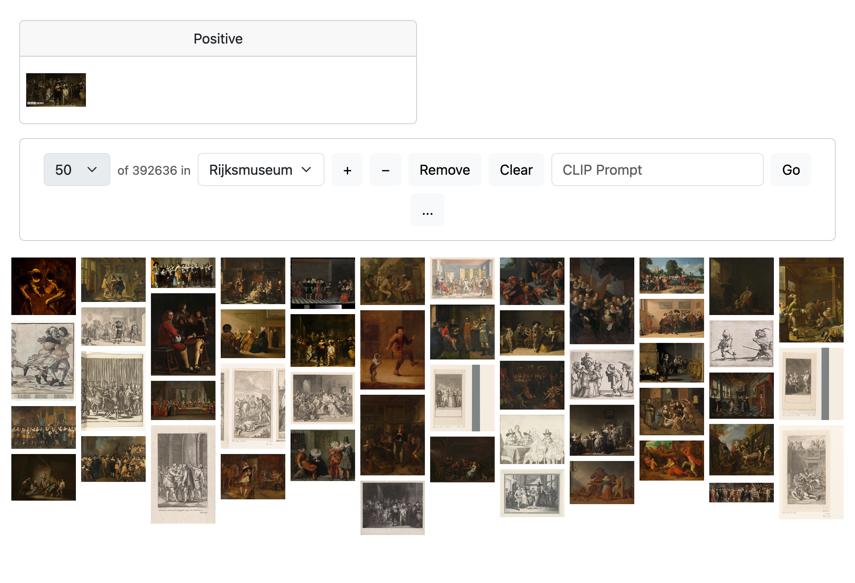Open the three dots more options button
This screenshot has height=583, width=855.
[x=427, y=210]
